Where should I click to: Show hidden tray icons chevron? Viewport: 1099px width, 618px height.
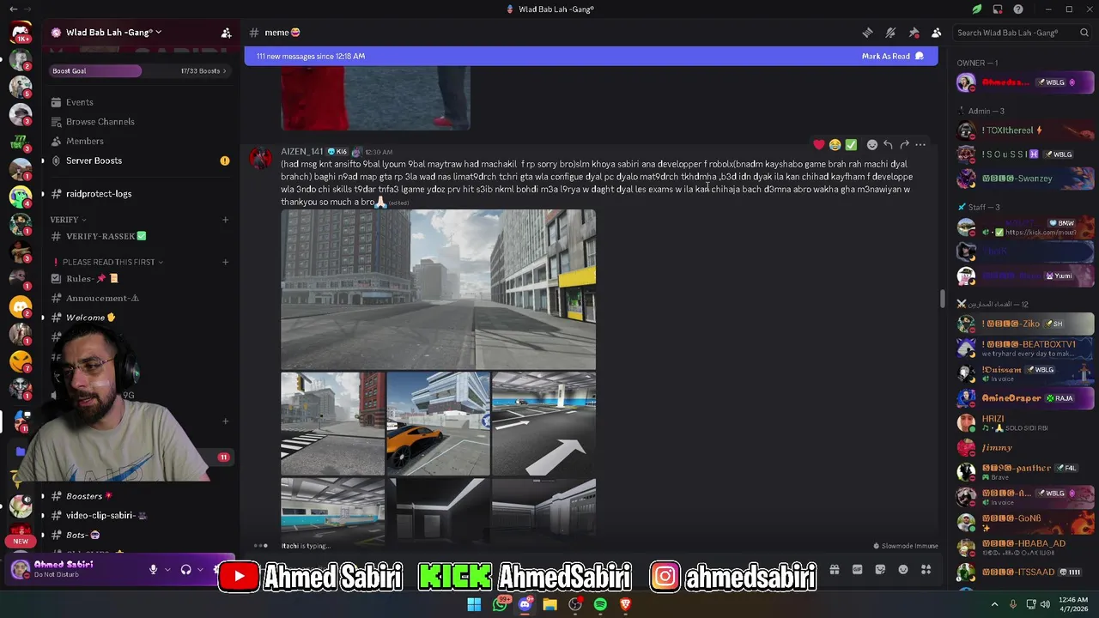pyautogui.click(x=994, y=604)
